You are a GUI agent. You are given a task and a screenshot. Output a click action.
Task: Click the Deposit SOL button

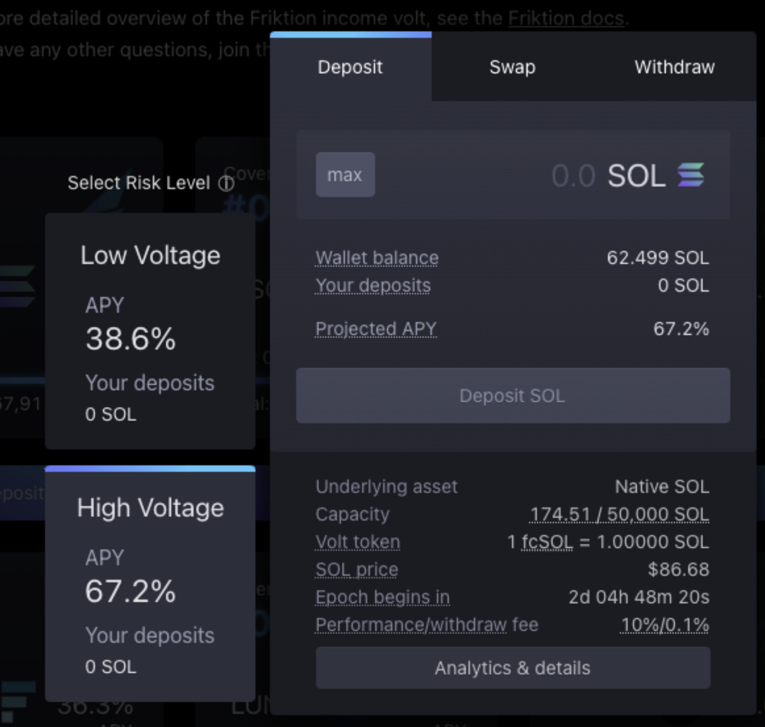pyautogui.click(x=513, y=396)
